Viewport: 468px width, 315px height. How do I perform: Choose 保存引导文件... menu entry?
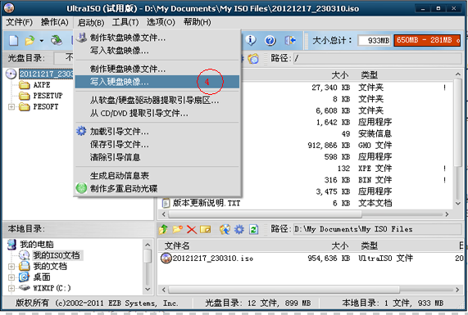157,145
